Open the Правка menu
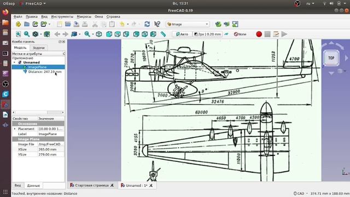This screenshot has width=350, height=197. pos(32,16)
